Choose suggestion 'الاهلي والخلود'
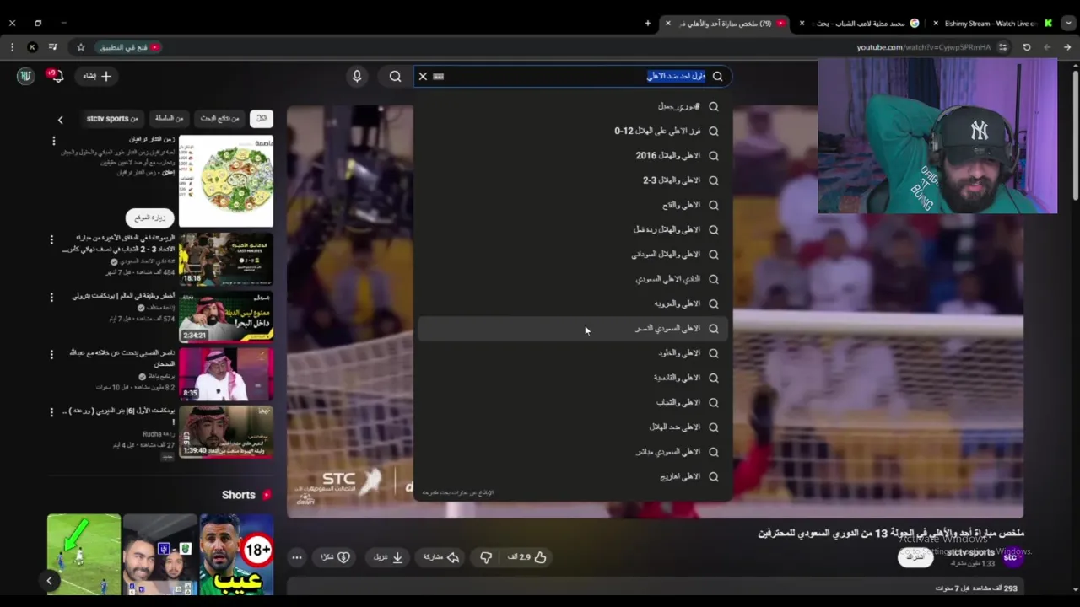1080x607 pixels. point(574,352)
